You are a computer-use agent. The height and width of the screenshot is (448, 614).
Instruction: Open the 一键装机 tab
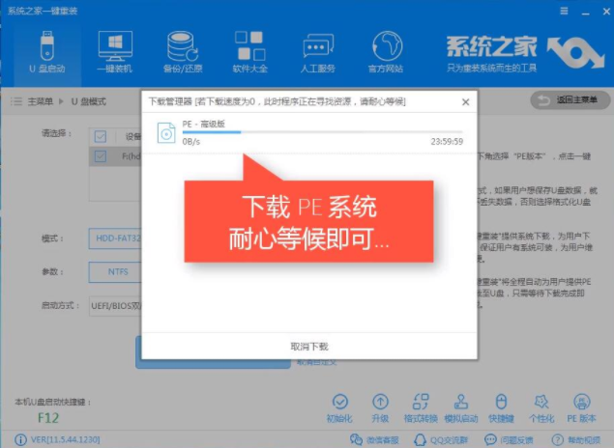click(x=115, y=52)
